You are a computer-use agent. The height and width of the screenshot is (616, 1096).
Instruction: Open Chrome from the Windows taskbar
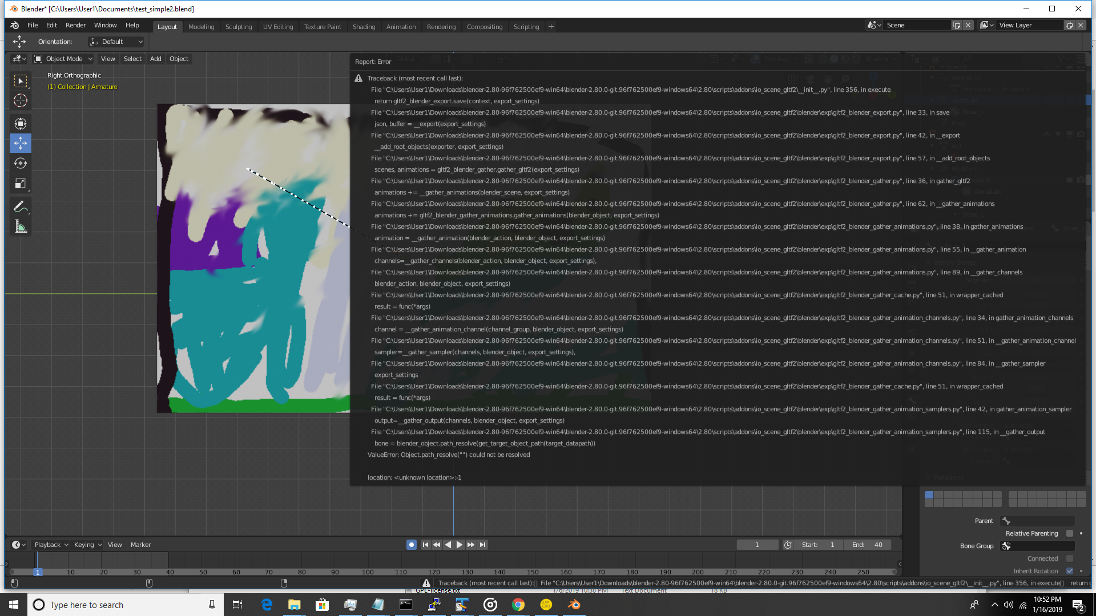518,605
